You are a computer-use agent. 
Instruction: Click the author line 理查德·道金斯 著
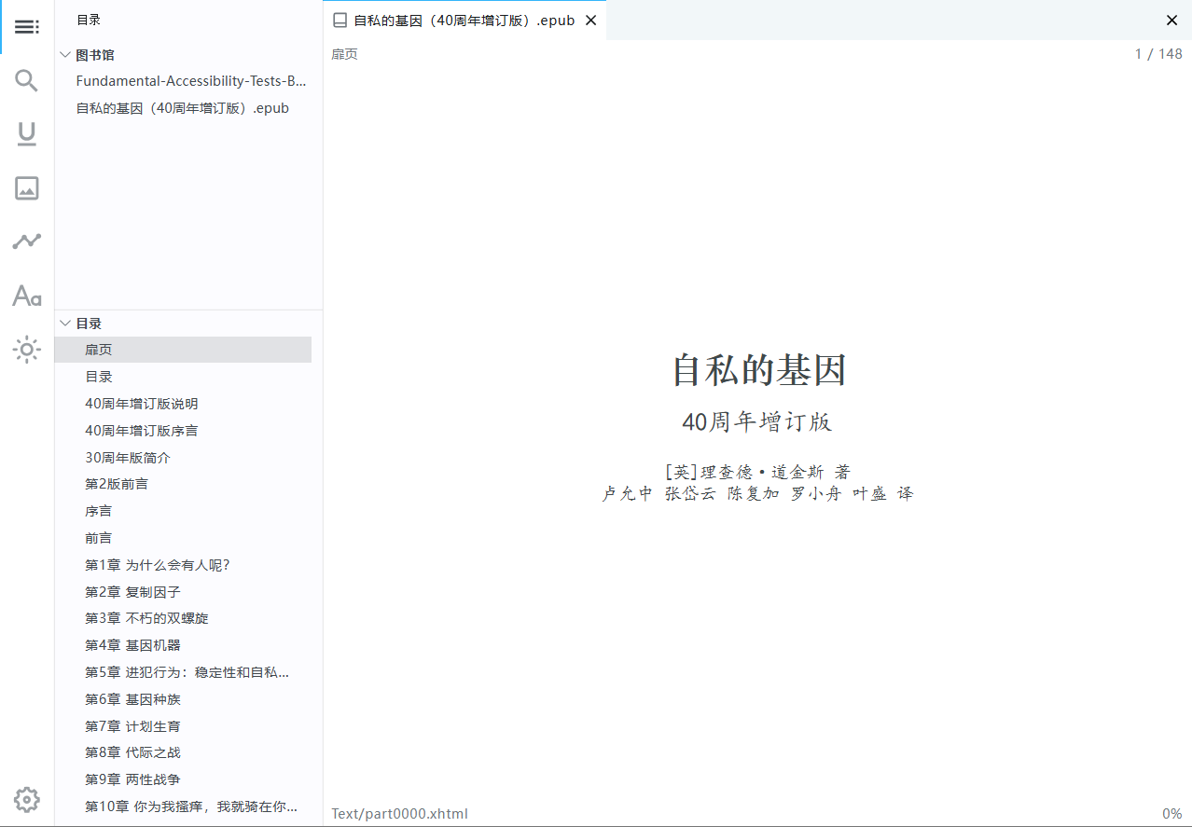757,472
